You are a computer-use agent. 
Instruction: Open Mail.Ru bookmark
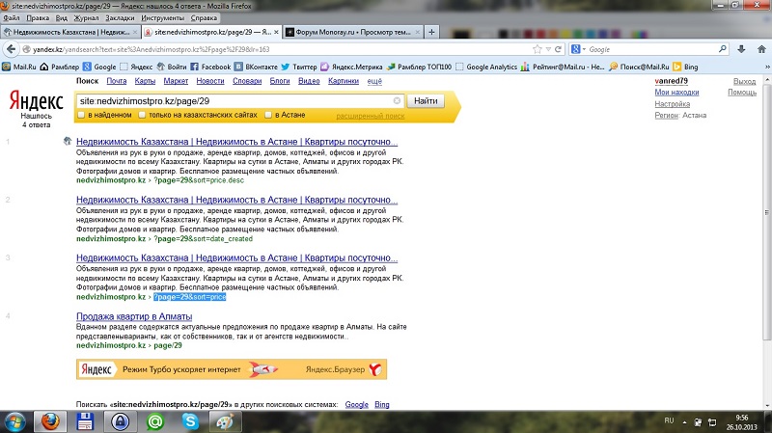(19, 67)
